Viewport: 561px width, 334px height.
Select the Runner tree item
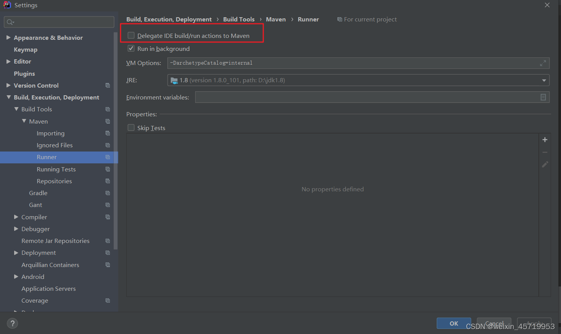(59, 157)
